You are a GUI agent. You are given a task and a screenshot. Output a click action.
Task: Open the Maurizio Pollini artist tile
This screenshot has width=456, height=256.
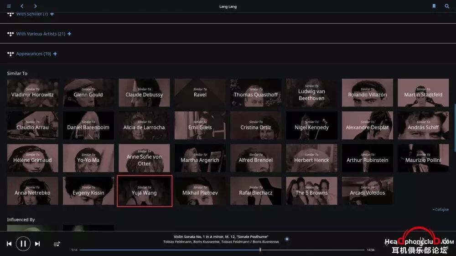tap(424, 158)
